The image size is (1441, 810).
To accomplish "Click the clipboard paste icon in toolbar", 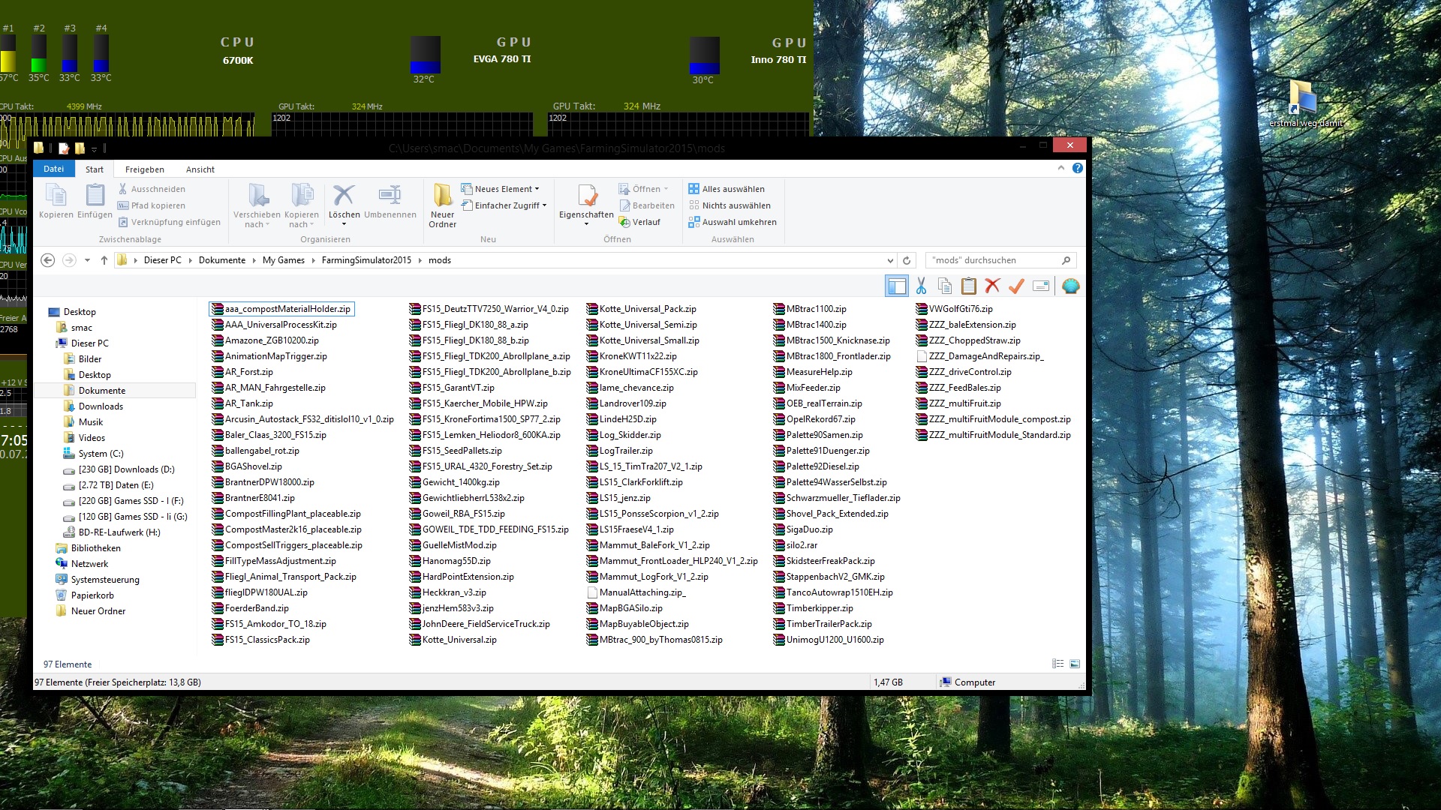I will [x=969, y=286].
